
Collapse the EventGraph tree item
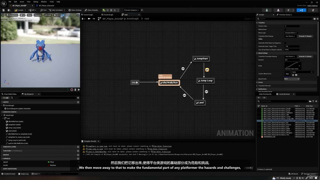2,106
